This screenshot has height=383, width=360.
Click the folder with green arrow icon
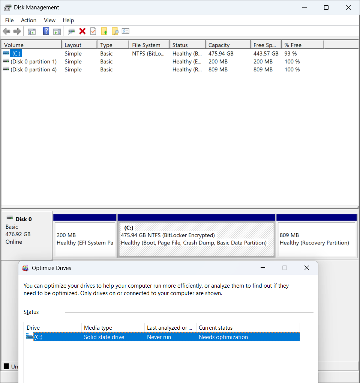coord(104,31)
